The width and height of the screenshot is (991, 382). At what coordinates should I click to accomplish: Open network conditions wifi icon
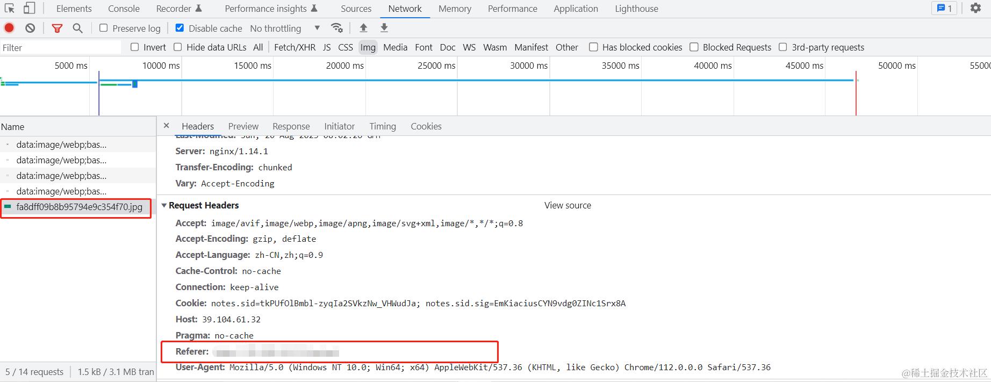point(337,28)
